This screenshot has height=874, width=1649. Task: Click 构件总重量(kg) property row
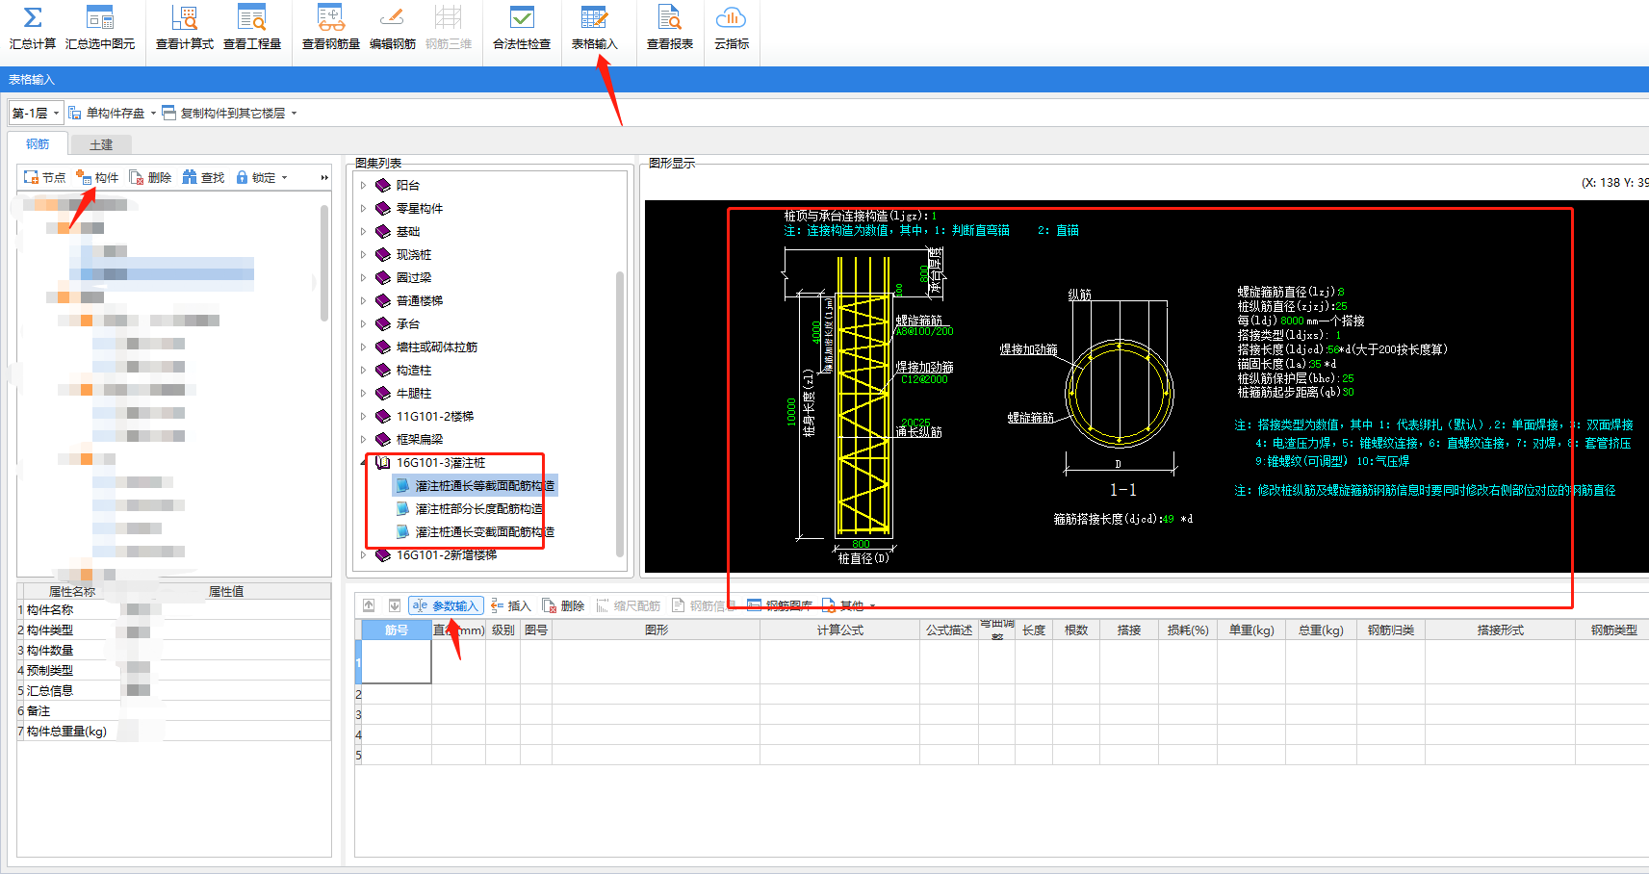point(173,731)
